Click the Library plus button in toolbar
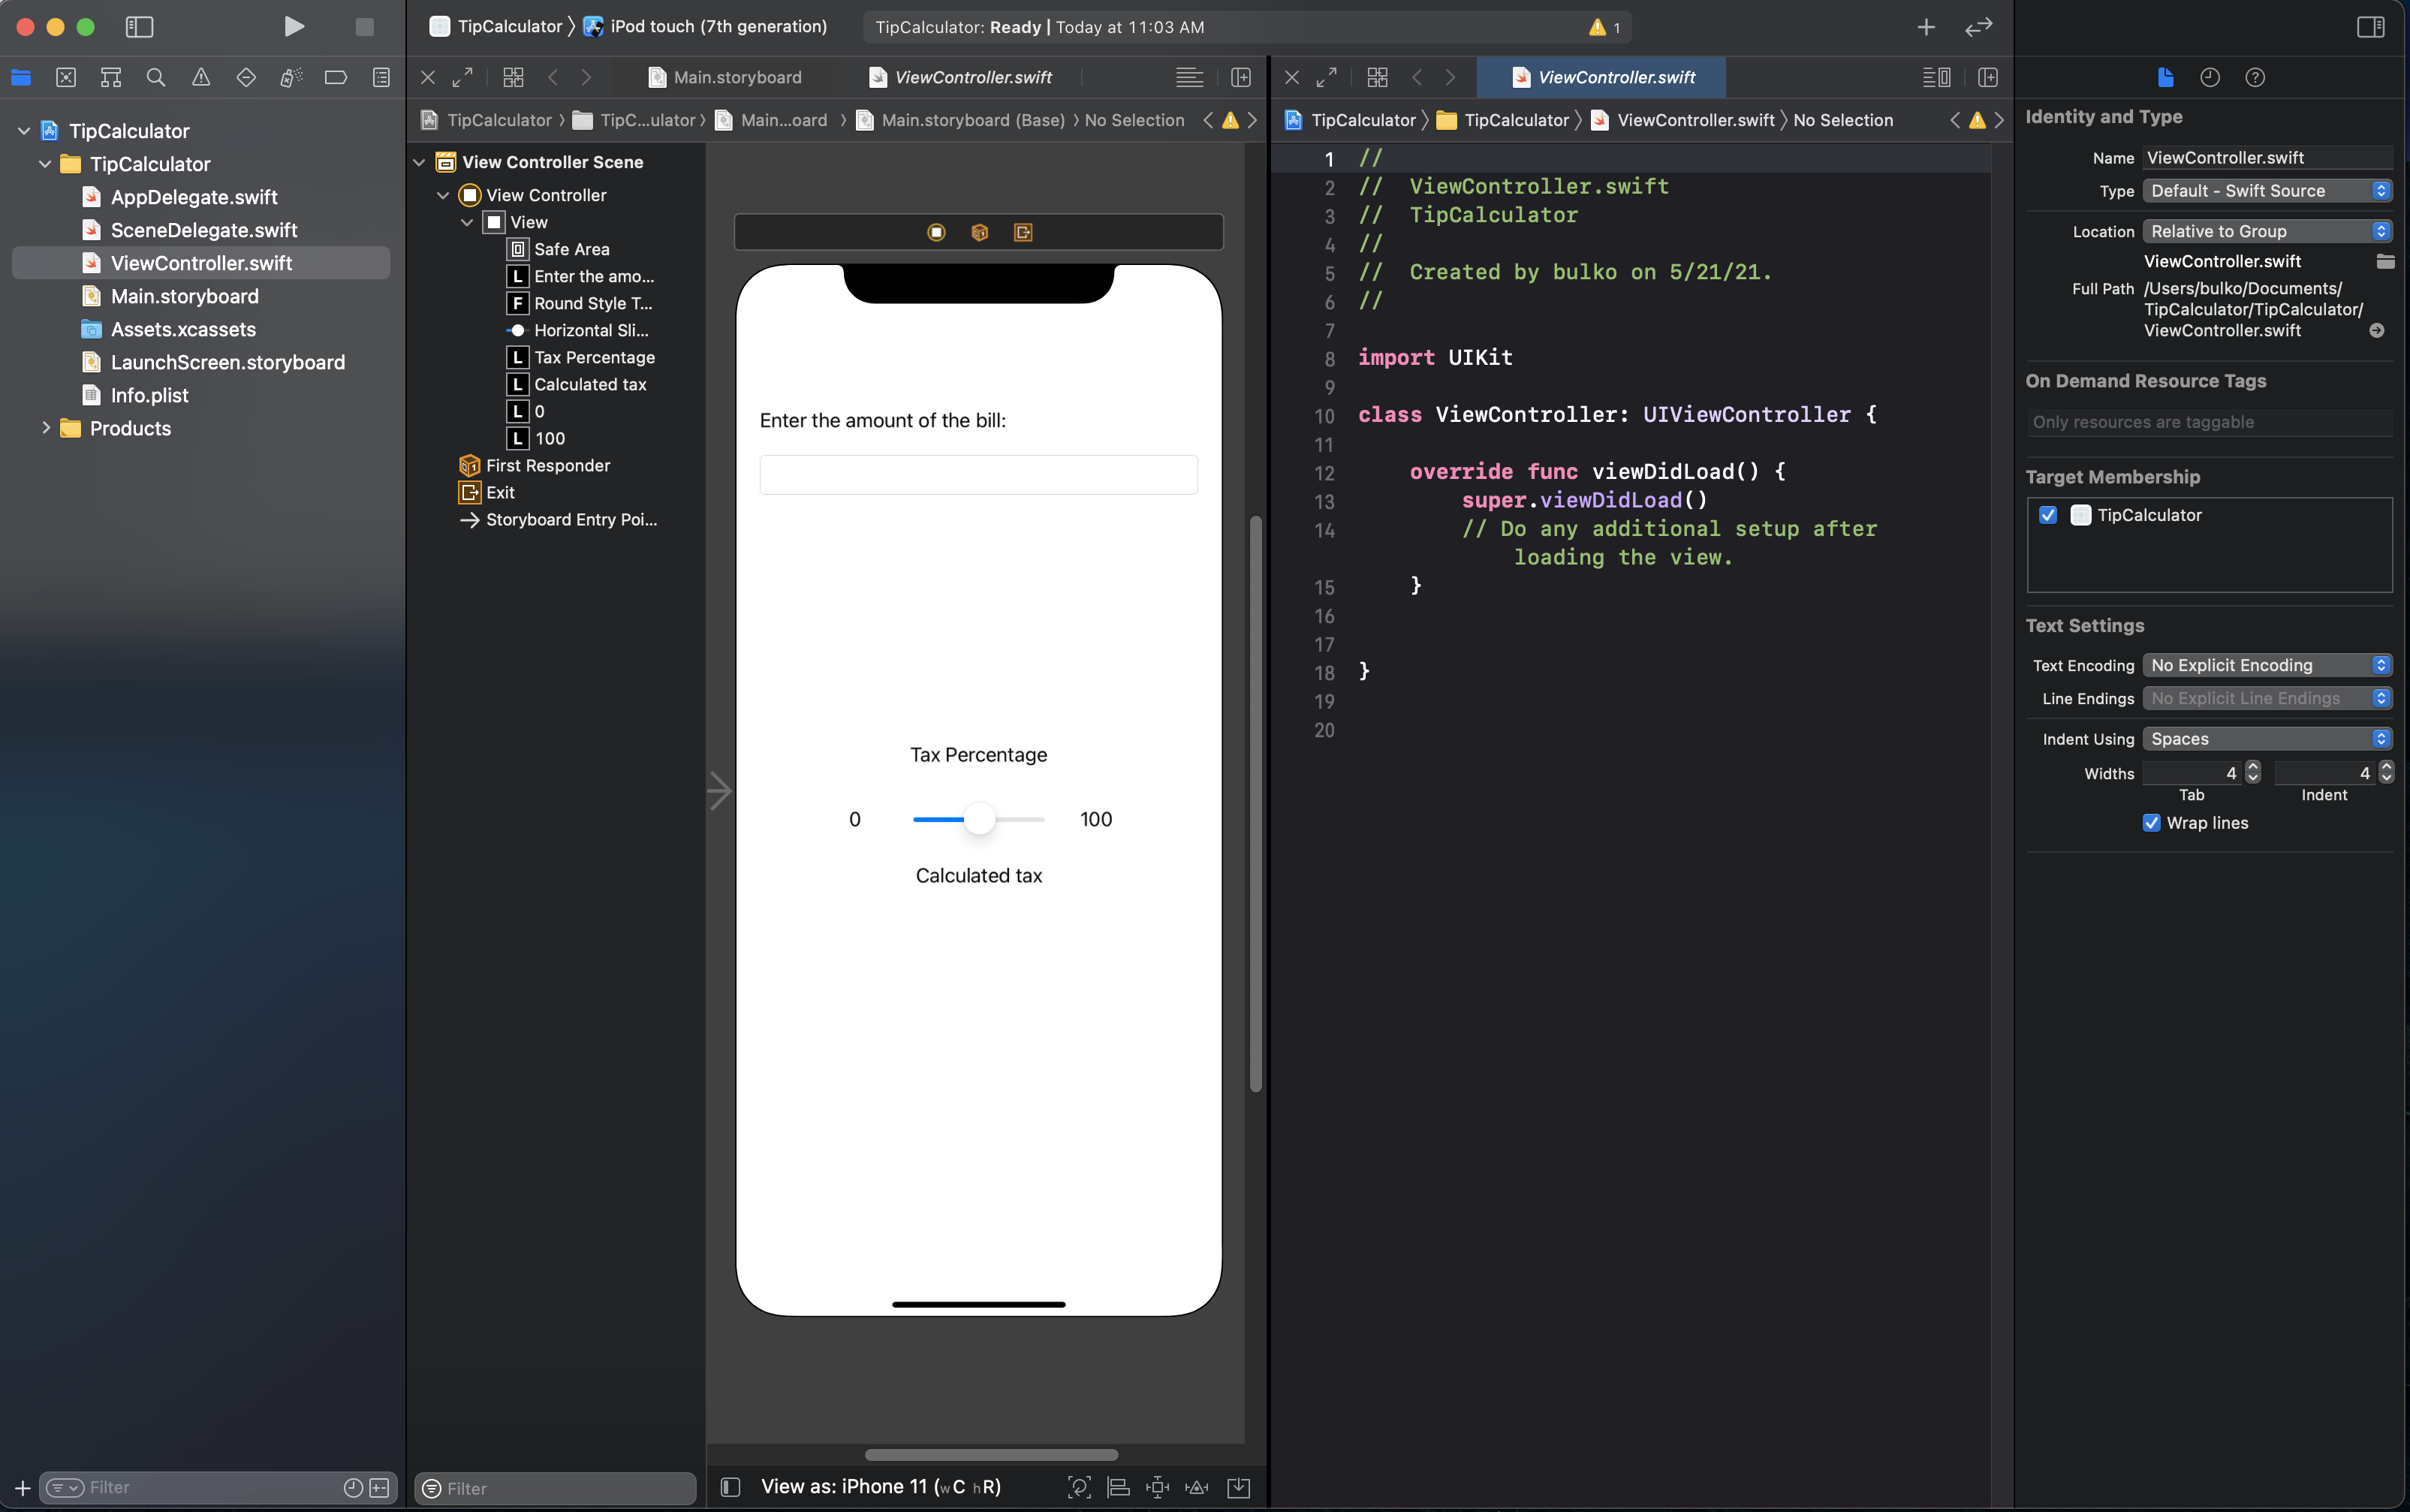 click(1926, 27)
